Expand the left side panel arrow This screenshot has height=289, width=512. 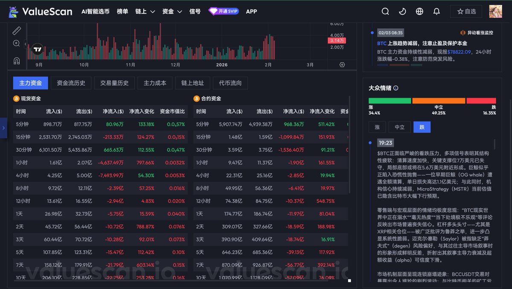point(3,128)
